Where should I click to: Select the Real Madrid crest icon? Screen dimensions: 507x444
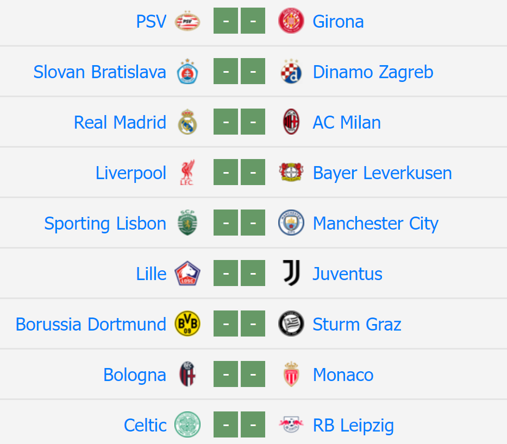[x=187, y=123]
